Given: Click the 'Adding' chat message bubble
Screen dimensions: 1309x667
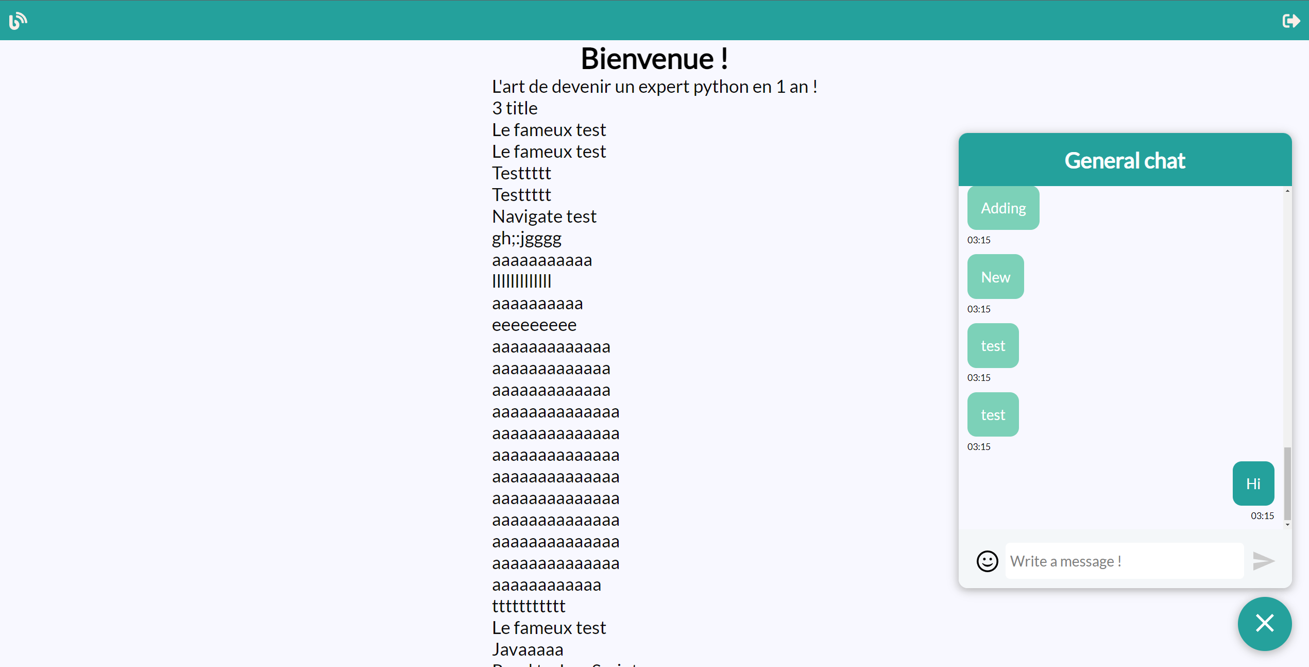Looking at the screenshot, I should (1003, 208).
